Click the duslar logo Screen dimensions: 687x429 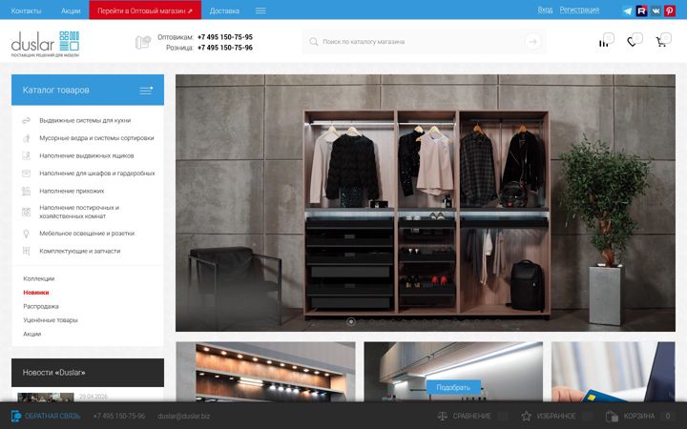point(45,44)
